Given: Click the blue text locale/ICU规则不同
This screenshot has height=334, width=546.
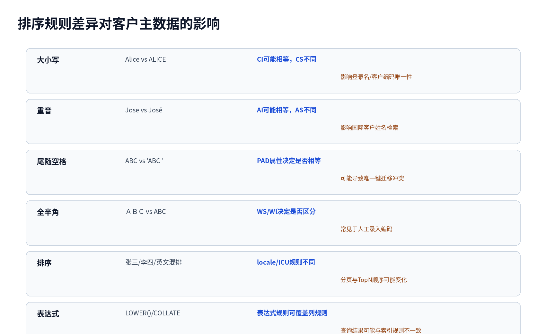Looking at the screenshot, I should [x=286, y=262].
